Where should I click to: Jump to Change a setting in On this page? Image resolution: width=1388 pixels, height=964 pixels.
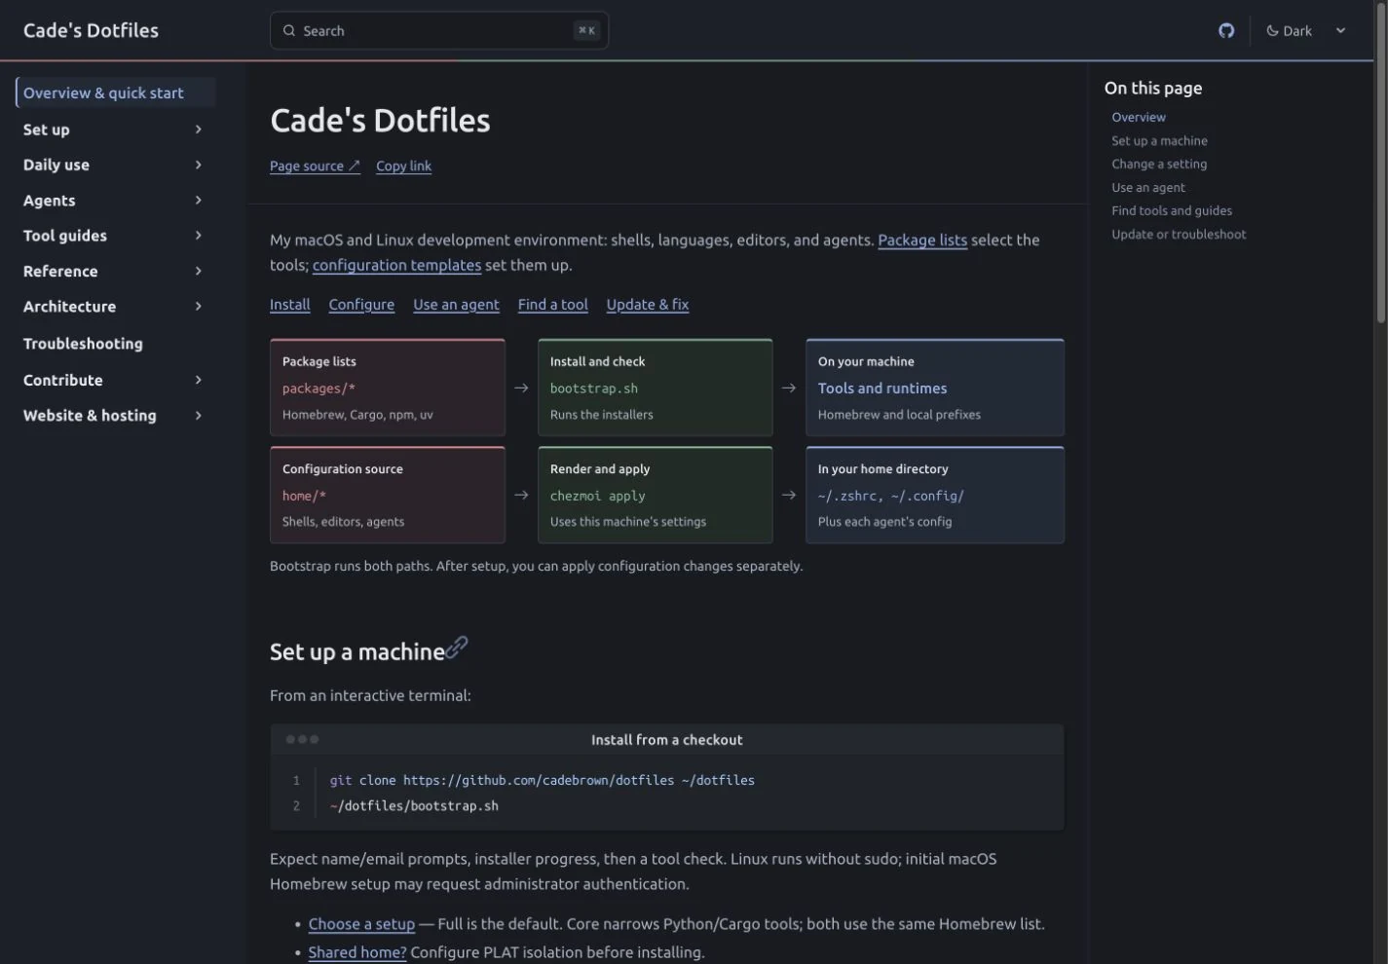pos(1159,164)
